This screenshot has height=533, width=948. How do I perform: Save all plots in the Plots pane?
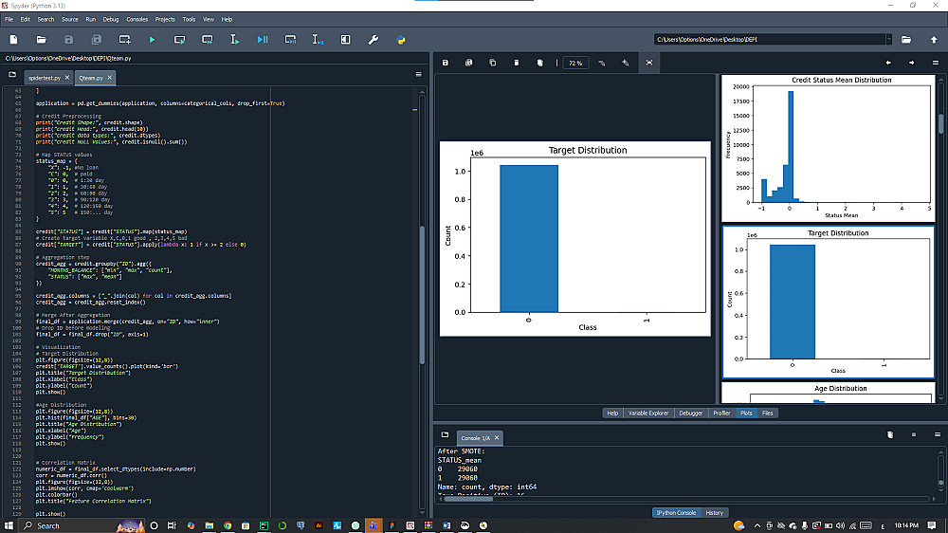(x=468, y=63)
